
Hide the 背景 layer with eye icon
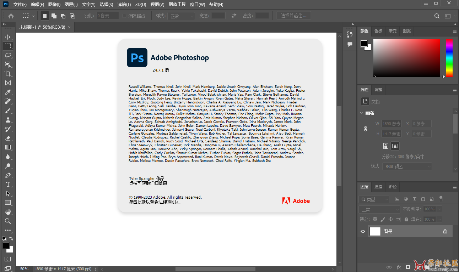[363, 231]
